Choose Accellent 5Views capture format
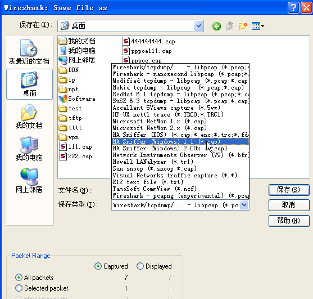313x299 pixels. (180, 108)
